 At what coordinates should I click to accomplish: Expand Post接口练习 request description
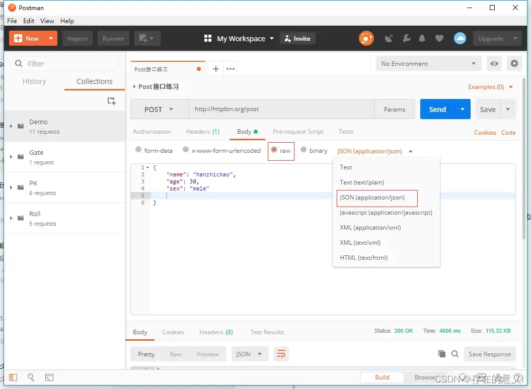[134, 86]
